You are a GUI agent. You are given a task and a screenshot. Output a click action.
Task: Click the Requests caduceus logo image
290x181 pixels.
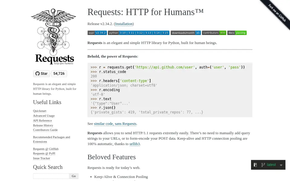pos(53,37)
